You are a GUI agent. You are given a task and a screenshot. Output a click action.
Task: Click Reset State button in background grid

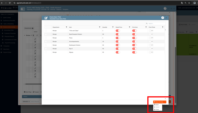click(x=183, y=25)
